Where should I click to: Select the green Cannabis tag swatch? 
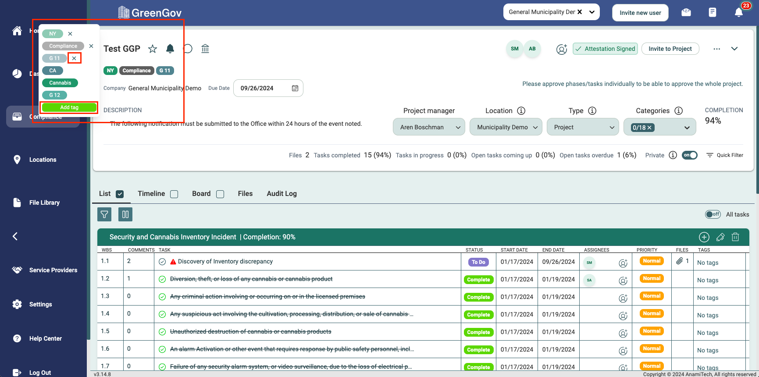click(x=60, y=83)
